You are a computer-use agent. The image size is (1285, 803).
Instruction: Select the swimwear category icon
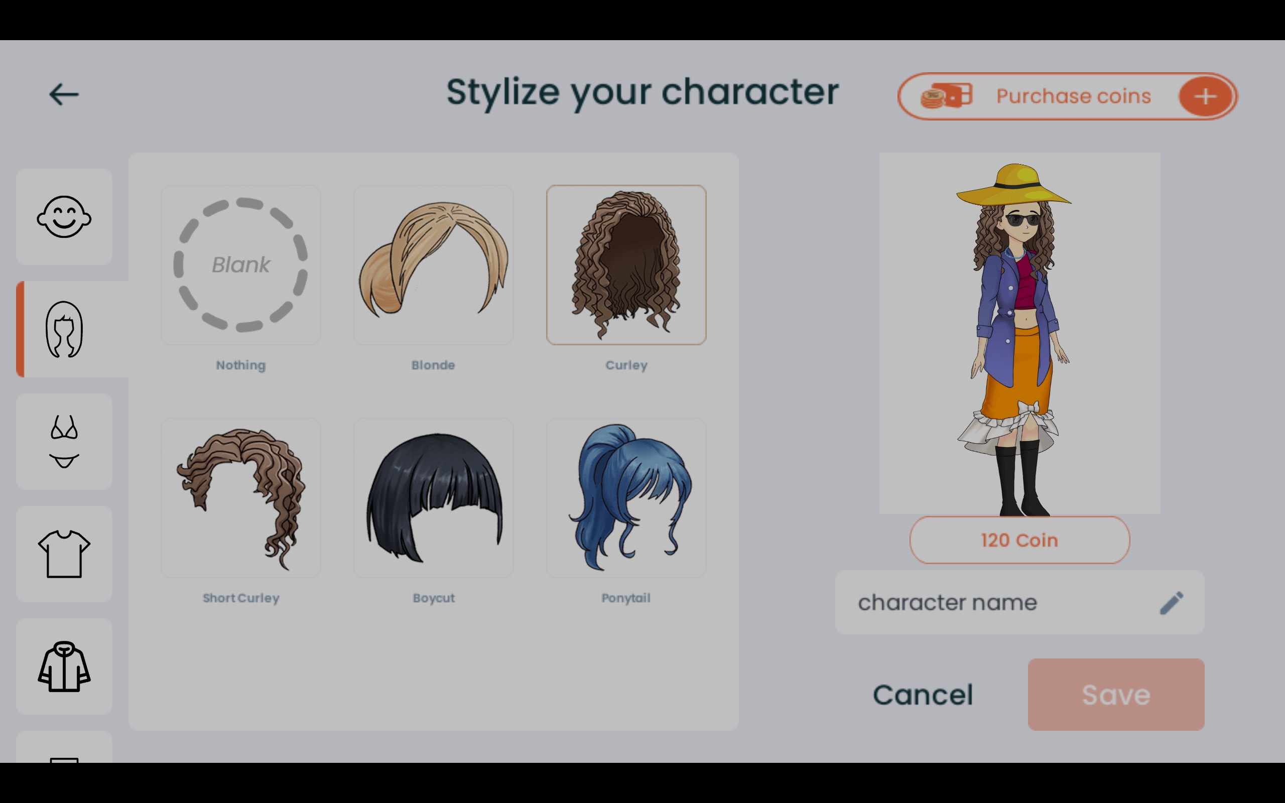(64, 442)
